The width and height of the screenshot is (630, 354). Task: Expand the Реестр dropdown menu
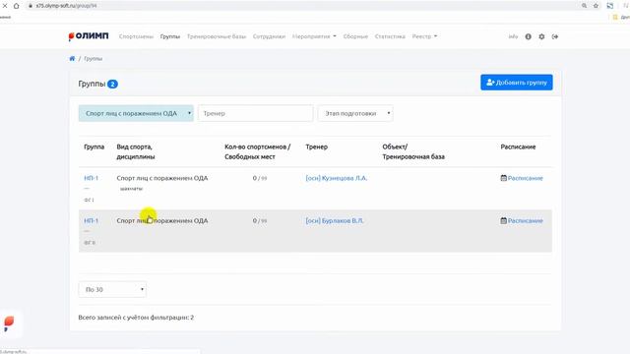click(424, 36)
